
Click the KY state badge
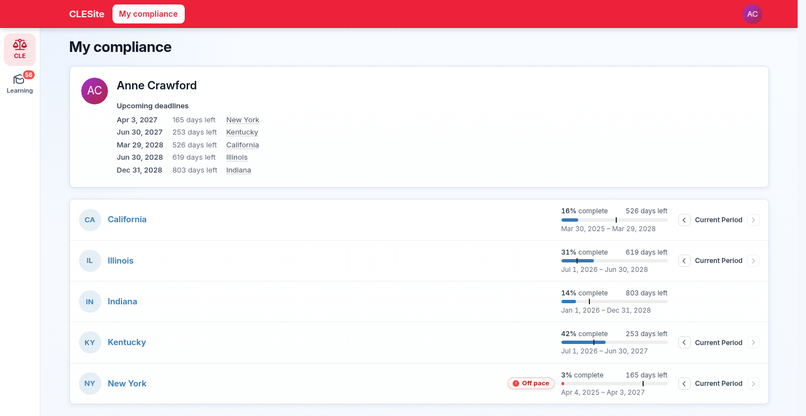click(90, 342)
